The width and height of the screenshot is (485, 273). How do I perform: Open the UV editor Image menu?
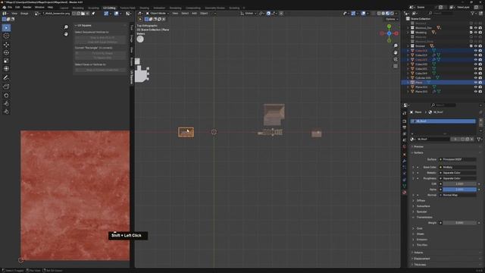24,14
